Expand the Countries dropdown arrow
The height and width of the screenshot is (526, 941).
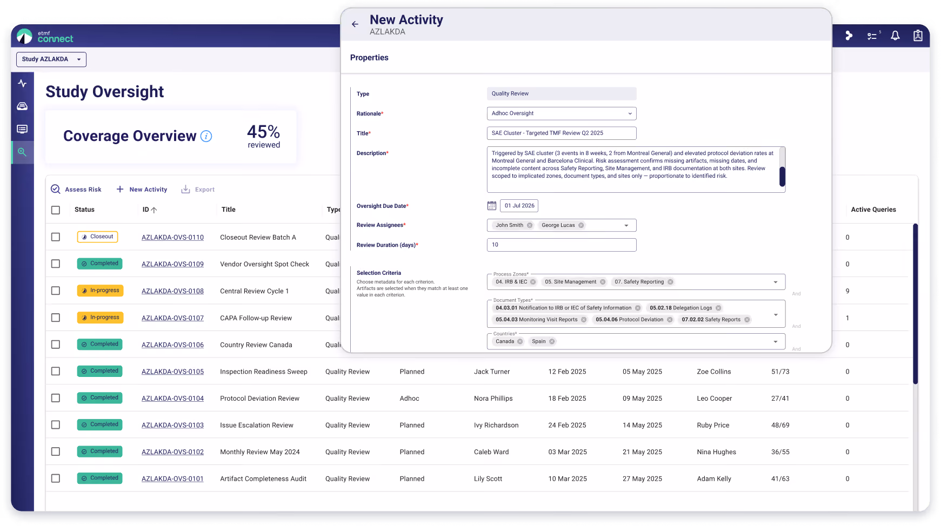(x=776, y=341)
